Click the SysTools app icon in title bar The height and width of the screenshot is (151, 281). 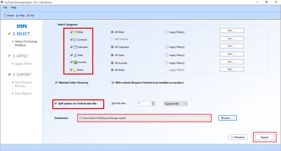pos(2,2)
